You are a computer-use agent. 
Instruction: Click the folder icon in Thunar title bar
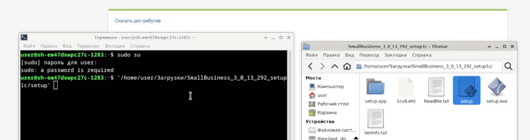click(x=307, y=46)
